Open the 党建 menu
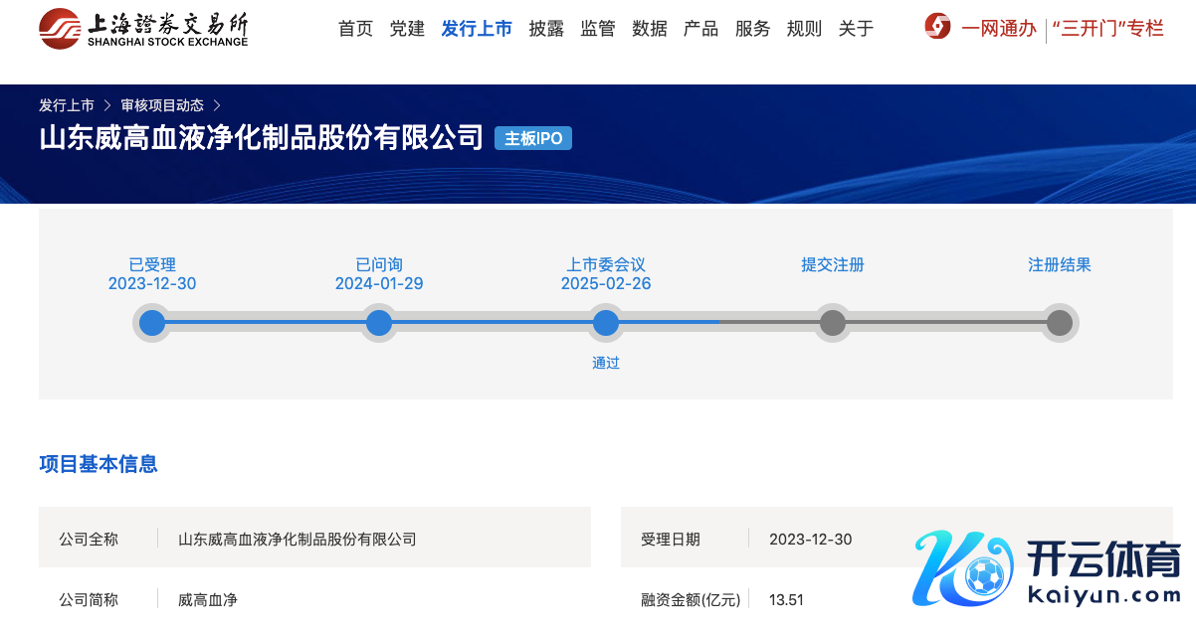Image resolution: width=1196 pixels, height=628 pixels. [407, 29]
